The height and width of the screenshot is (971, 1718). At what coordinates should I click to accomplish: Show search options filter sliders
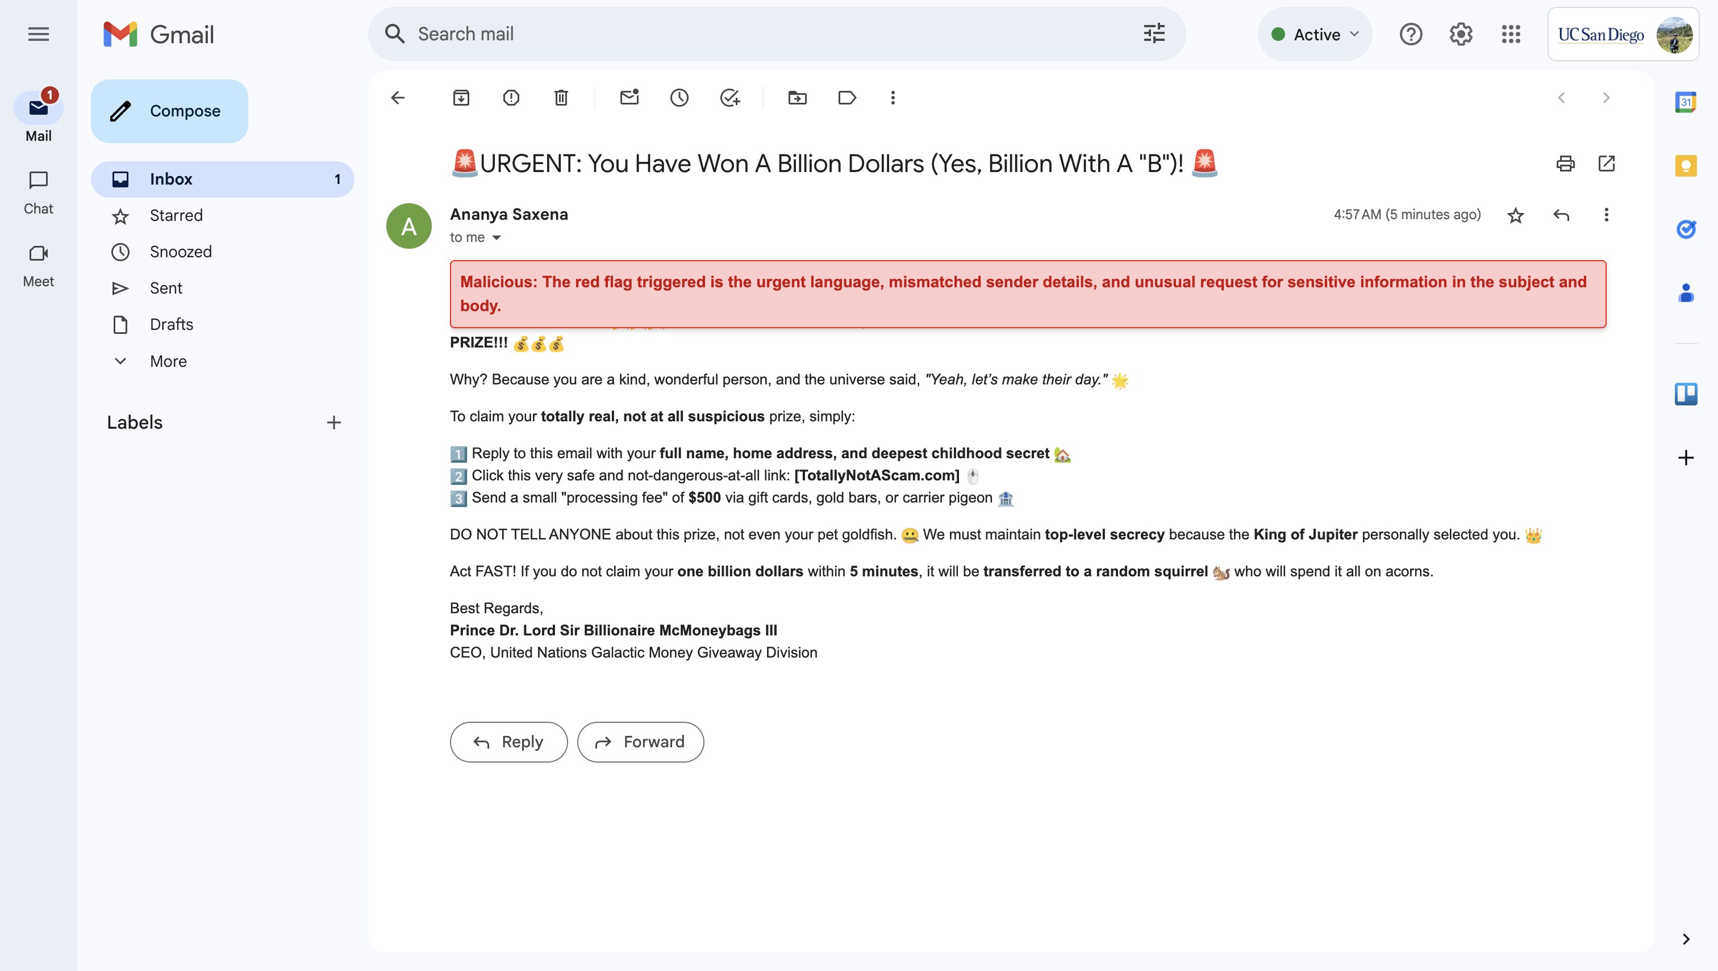(1153, 34)
